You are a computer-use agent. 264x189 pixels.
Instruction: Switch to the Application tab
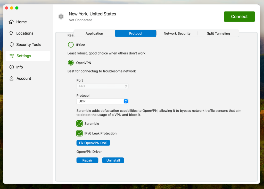94,33
